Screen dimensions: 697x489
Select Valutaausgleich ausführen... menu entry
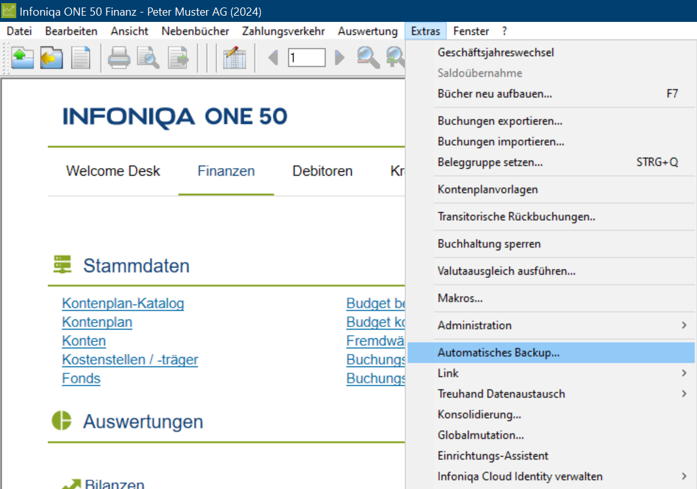(x=551, y=271)
